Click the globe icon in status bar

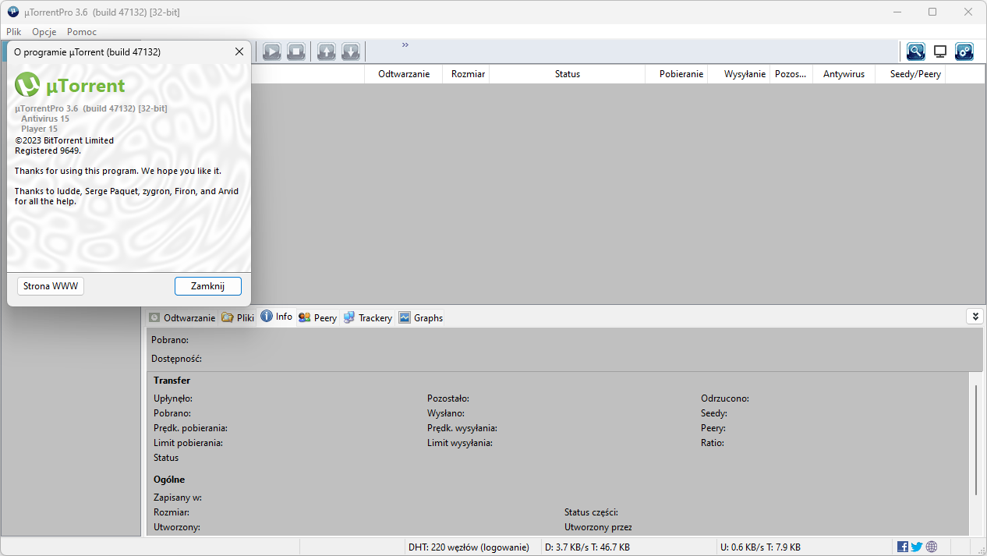coord(932,547)
